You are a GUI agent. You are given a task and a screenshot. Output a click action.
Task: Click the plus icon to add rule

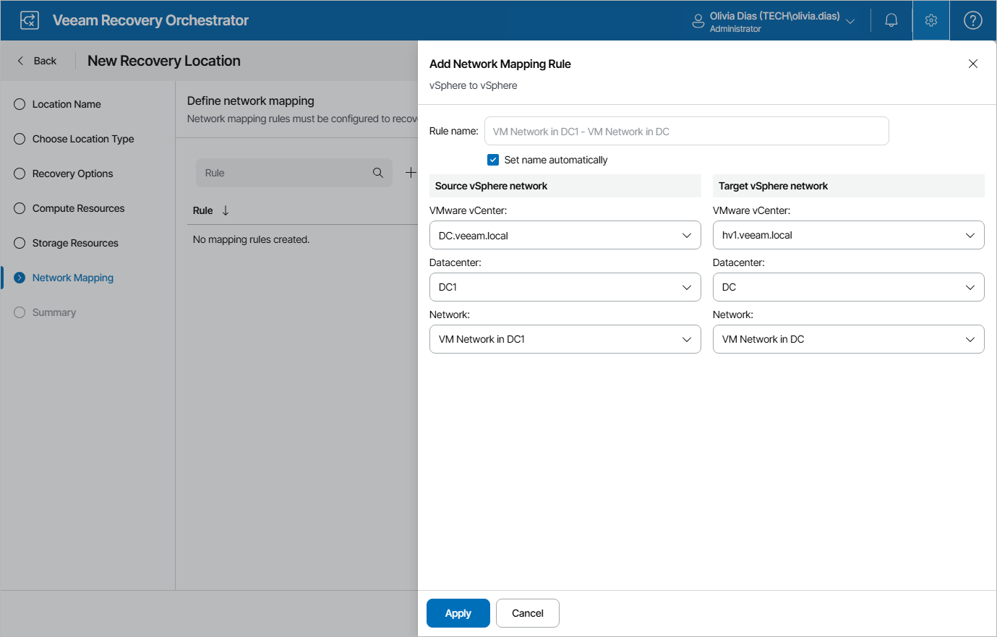411,173
